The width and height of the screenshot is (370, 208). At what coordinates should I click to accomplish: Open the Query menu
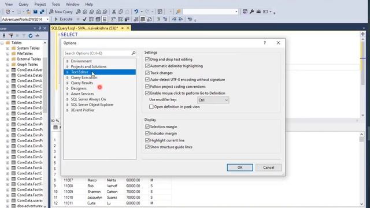tap(23, 4)
